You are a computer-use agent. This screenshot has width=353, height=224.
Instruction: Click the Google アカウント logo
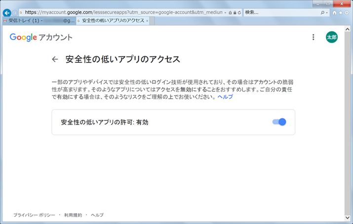[41, 37]
